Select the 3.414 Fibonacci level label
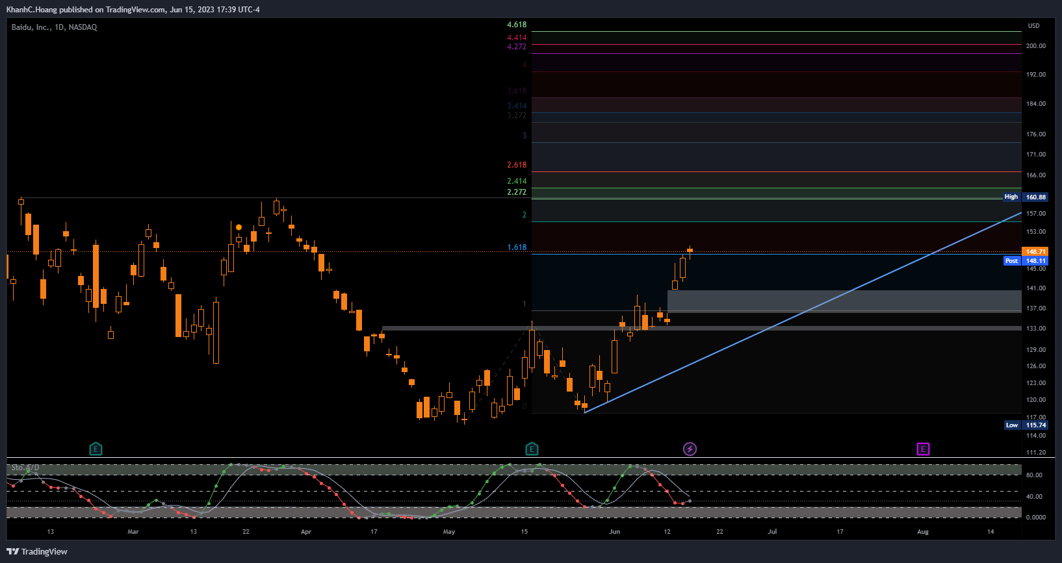This screenshot has height=563, width=1062. [517, 106]
